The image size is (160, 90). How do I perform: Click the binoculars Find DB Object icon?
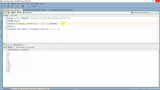click(x=23, y=6)
